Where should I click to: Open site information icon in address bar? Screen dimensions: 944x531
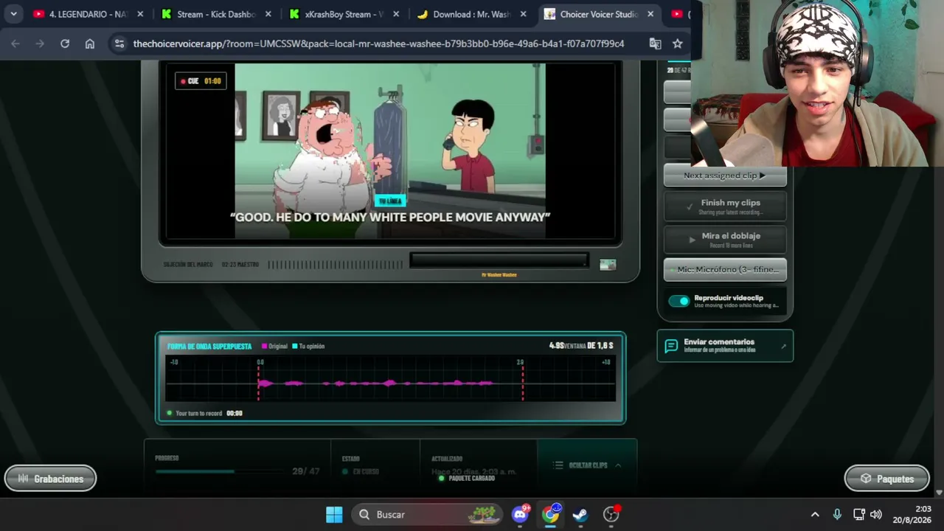pos(119,44)
